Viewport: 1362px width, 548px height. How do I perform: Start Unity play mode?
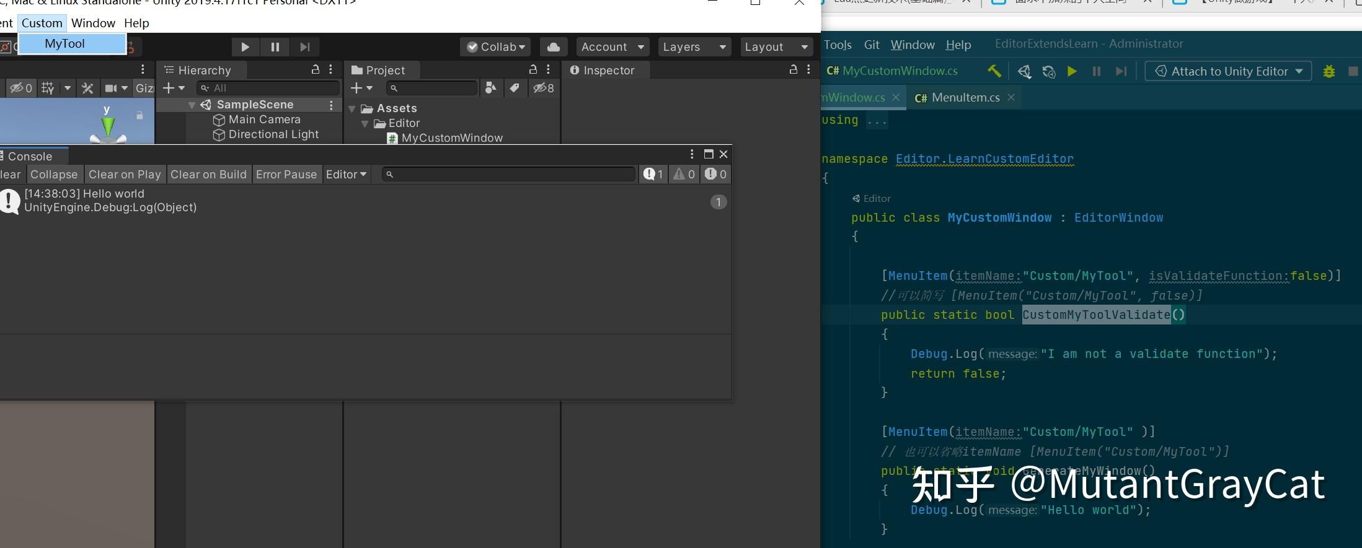coord(245,47)
